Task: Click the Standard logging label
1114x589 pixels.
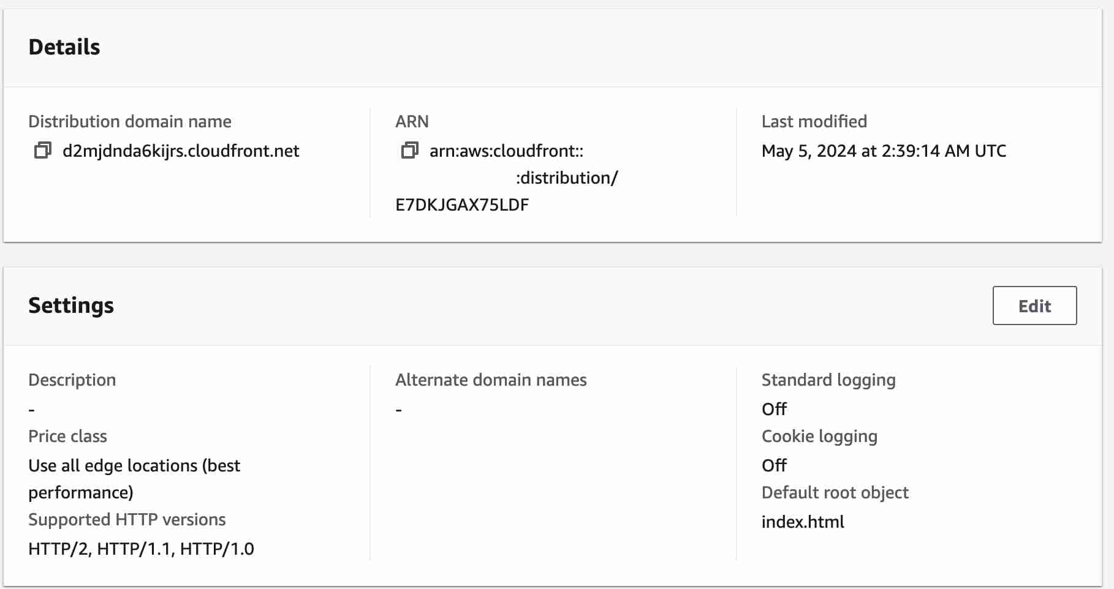Action: (x=828, y=380)
